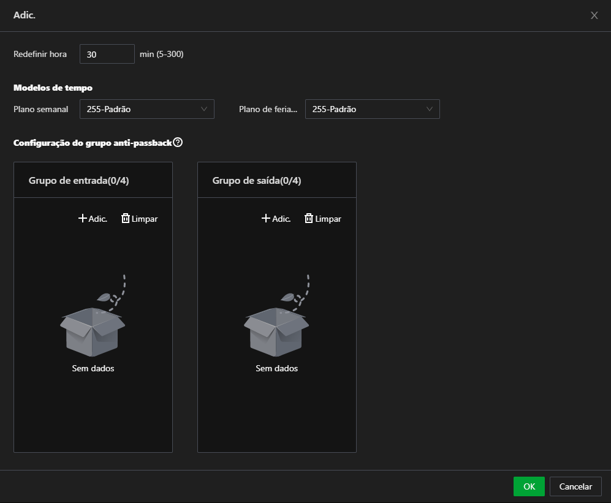Click the Sem dados text in Grupo de saída
This screenshot has height=503, width=611.
(276, 368)
